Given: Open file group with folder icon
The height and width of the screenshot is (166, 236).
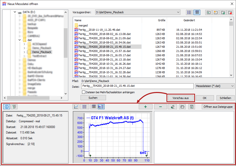Looking at the screenshot, I should click(182, 107).
